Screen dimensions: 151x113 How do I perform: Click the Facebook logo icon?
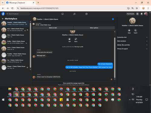tap(3, 14)
